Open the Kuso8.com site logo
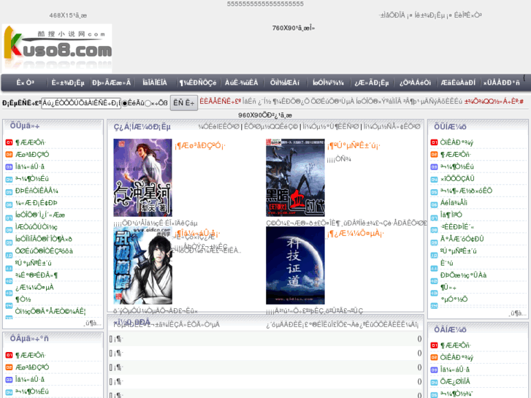The height and width of the screenshot is (398, 531). [x=57, y=47]
